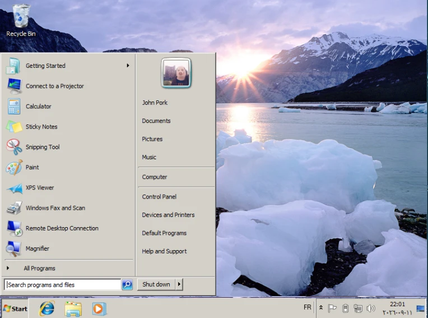428x318 pixels.
Task: Expand Getting Started submenu arrow
Action: (128, 66)
